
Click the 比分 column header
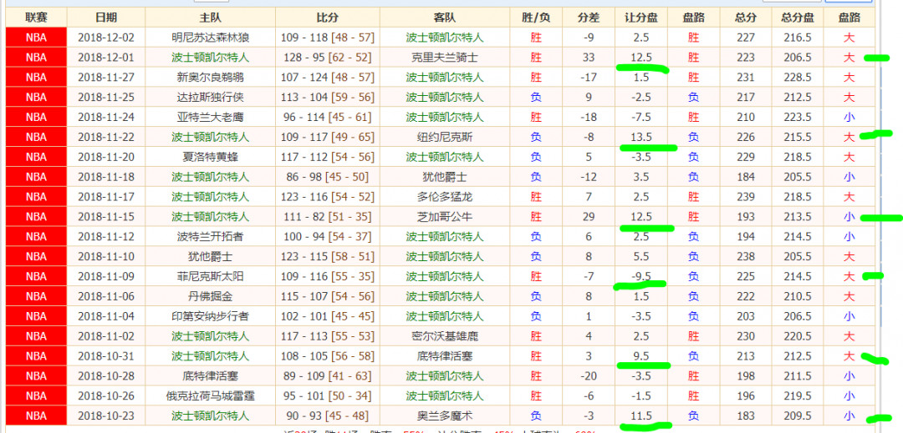[328, 18]
